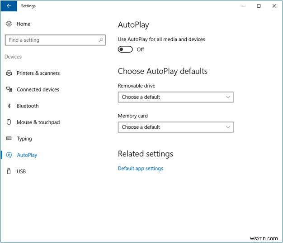
Task: Turn on AutoPlay for all media
Action: click(125, 49)
